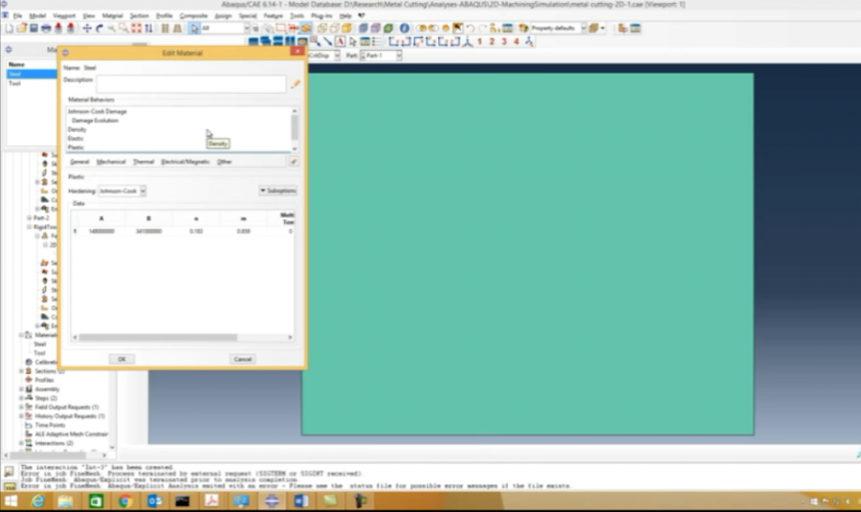Select Profiles in the model tree
Viewport: 861px width, 512px height.
click(44, 380)
